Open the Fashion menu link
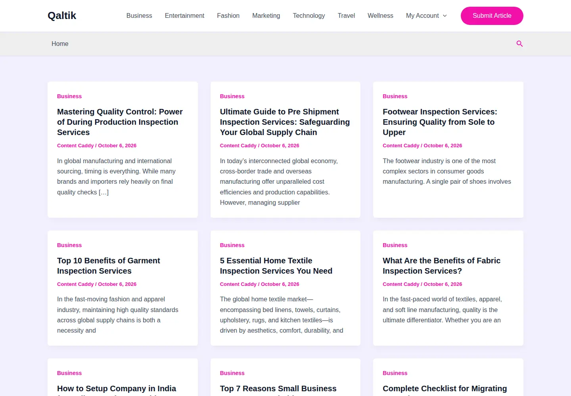The height and width of the screenshot is (396, 571). pos(228,16)
